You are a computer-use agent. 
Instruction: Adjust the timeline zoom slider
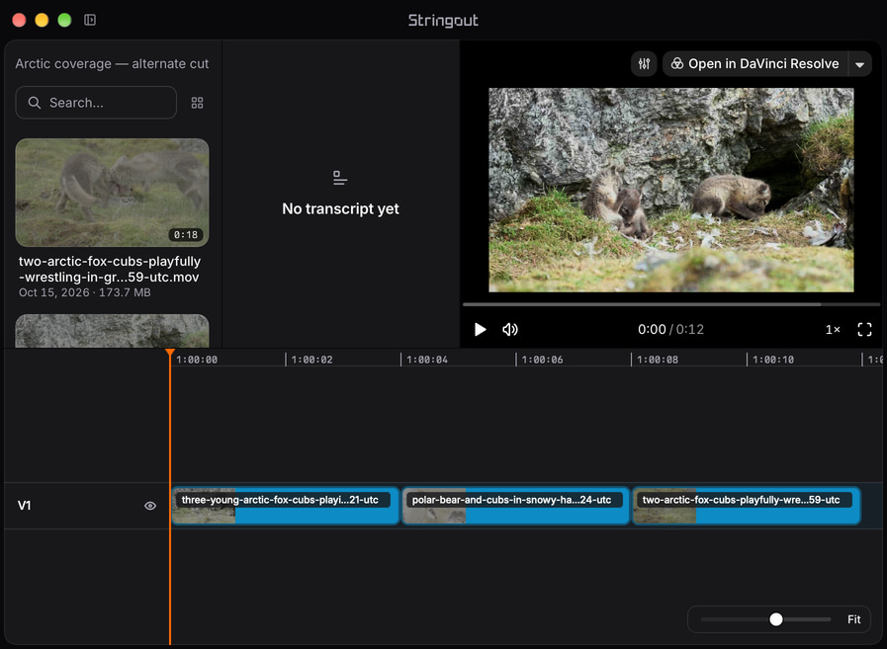[776, 619]
